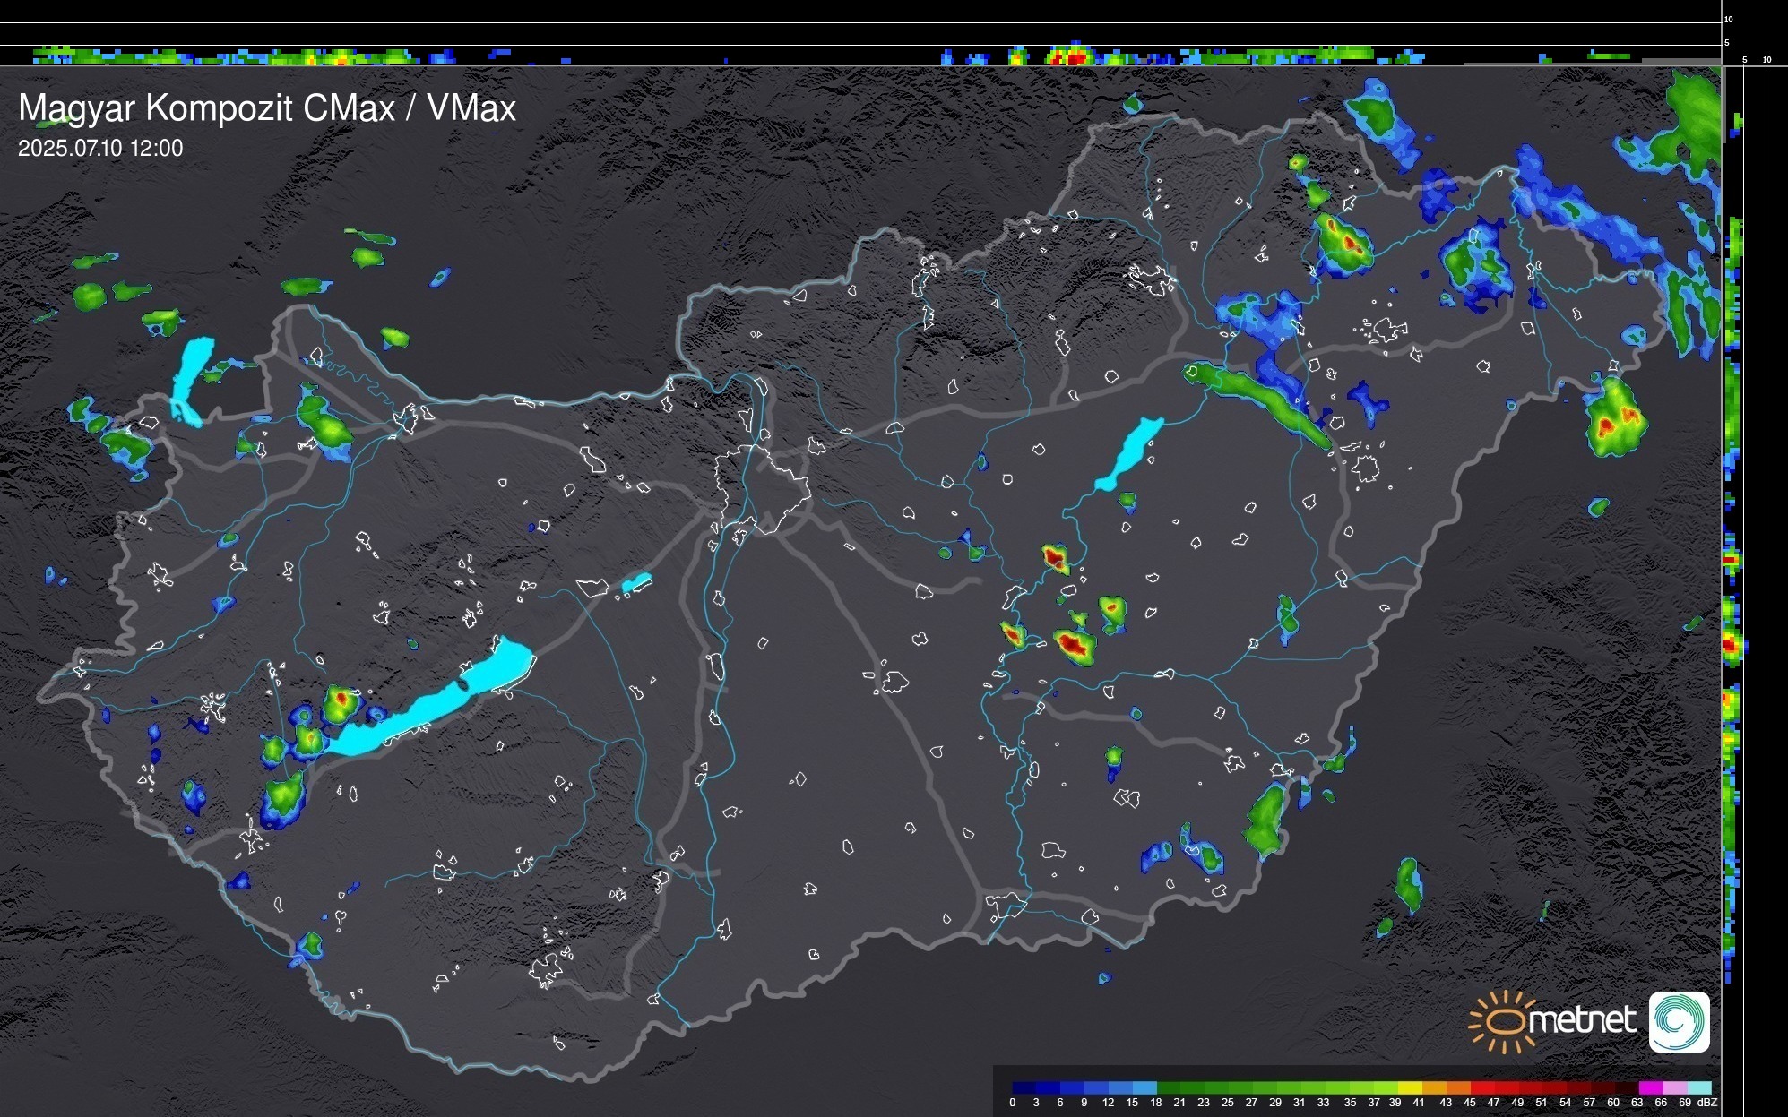Viewport: 1788px width, 1117px height.
Task: Click the cyan Lake Tisza shape
Action: tap(1131, 453)
